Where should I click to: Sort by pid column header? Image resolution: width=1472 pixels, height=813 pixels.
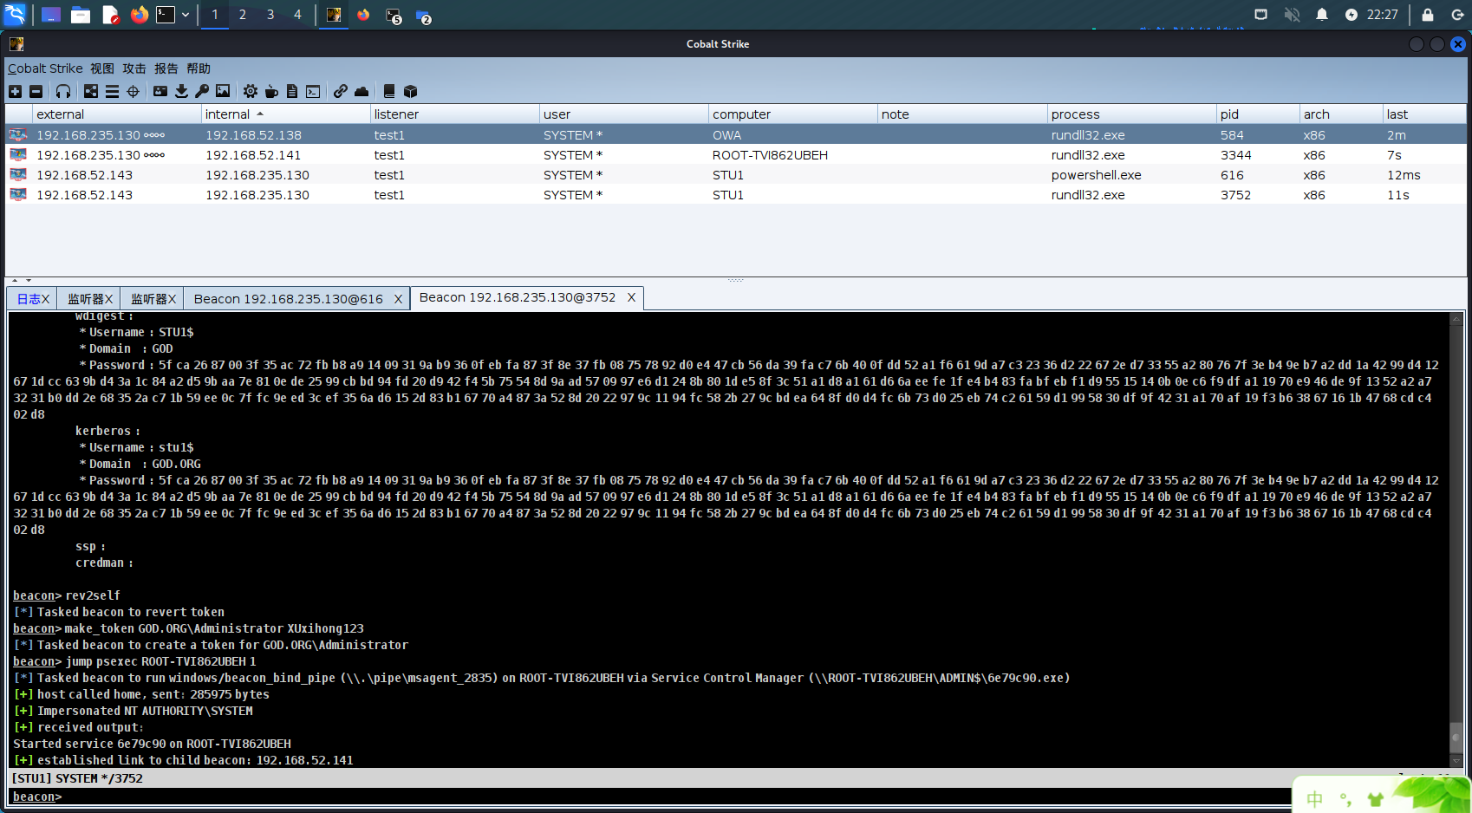[x=1258, y=114]
